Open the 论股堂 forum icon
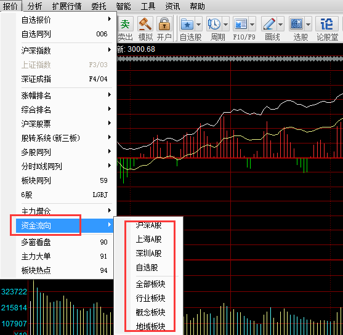This screenshot has width=343, height=335. [x=327, y=24]
